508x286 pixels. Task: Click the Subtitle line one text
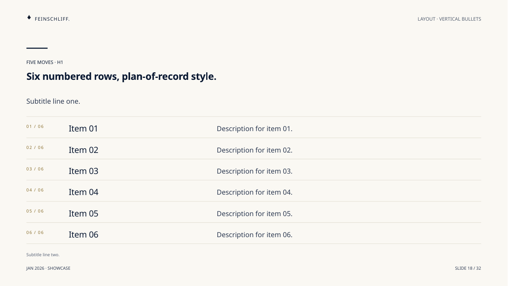tap(53, 101)
